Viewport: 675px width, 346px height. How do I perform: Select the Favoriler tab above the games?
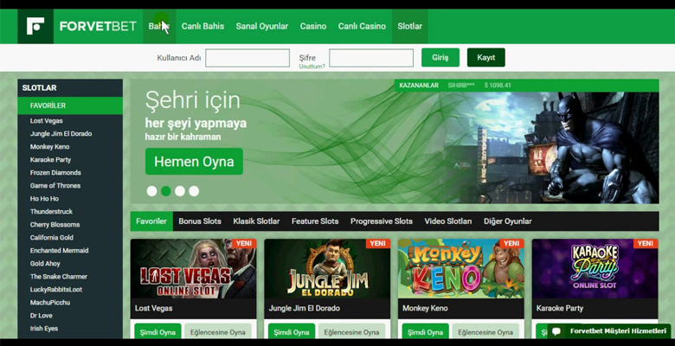point(151,221)
